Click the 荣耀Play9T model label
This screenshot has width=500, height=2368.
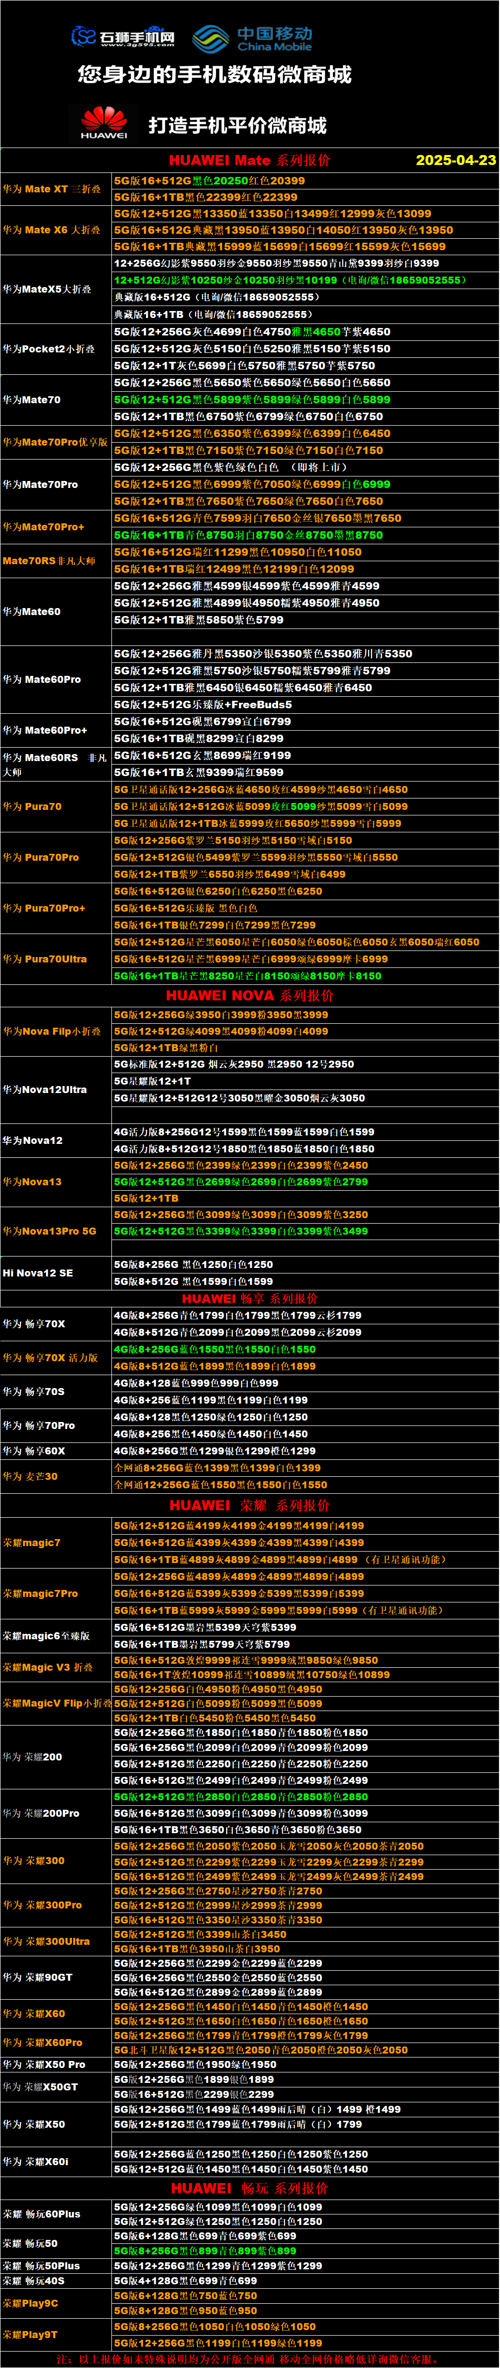click(x=30, y=2334)
